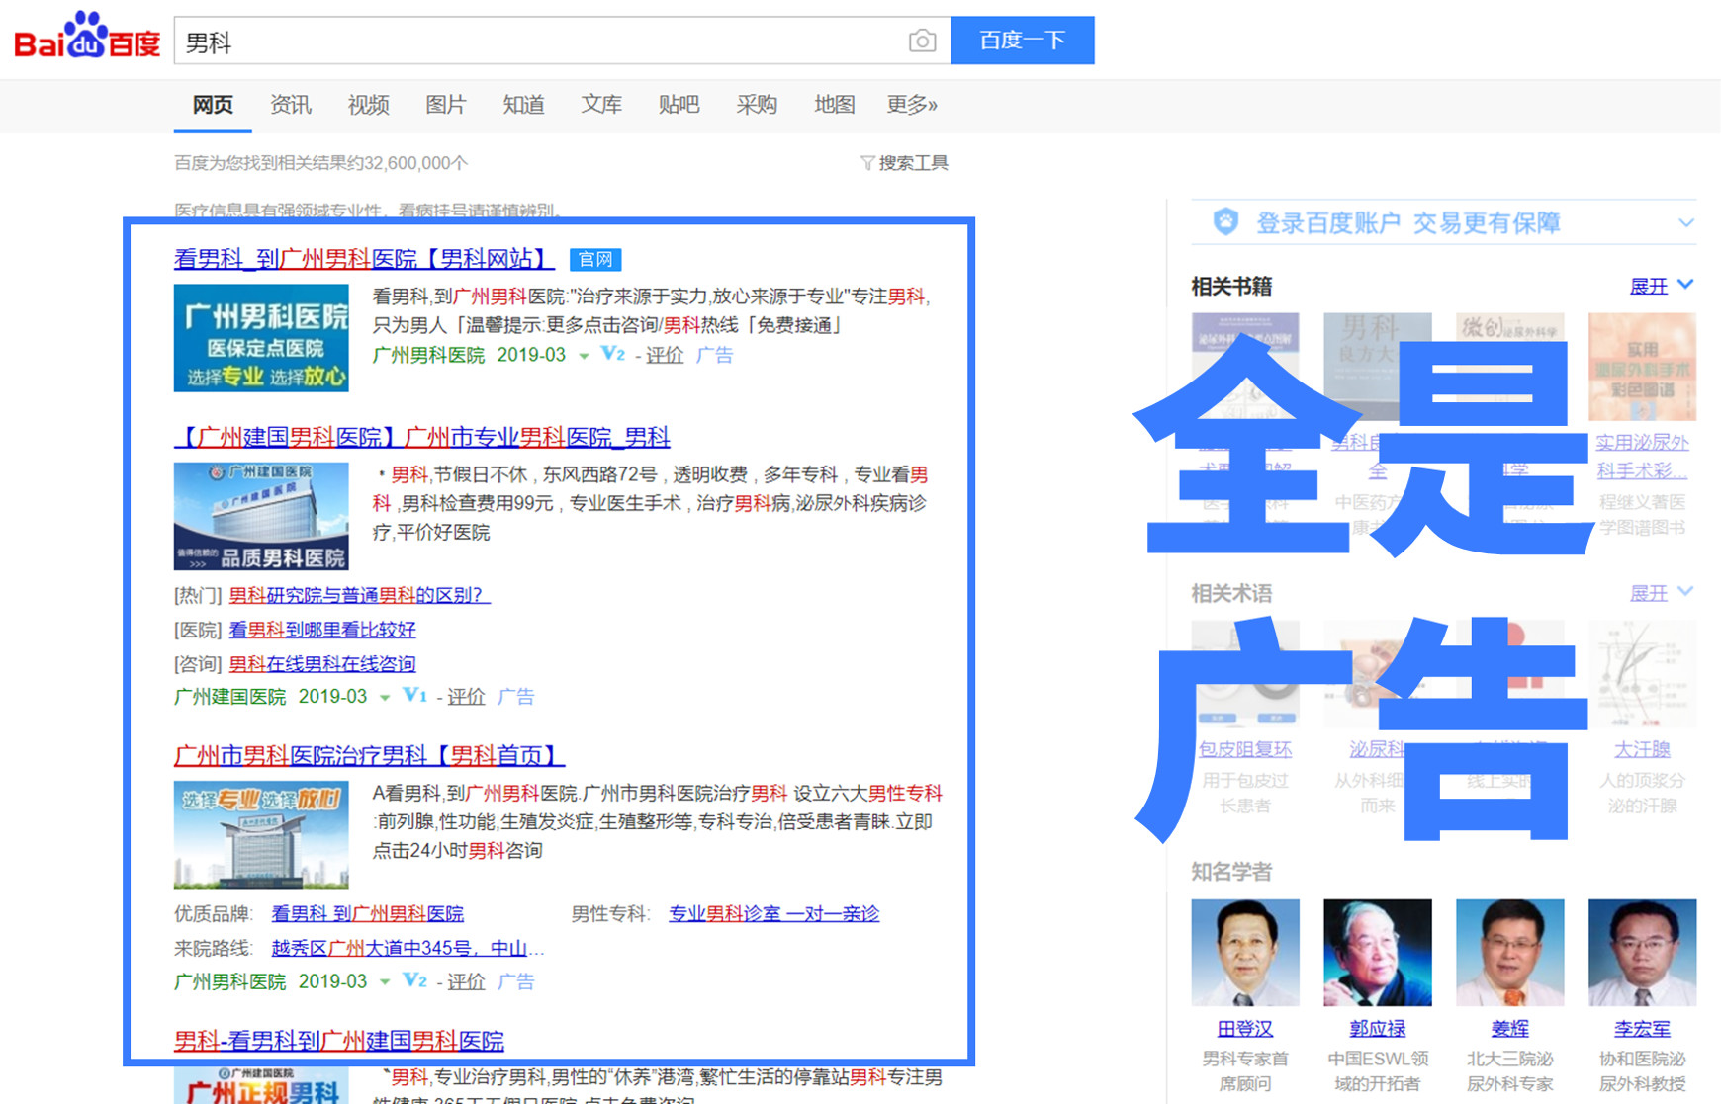Click the 官网 badge on first result

pyautogui.click(x=595, y=259)
